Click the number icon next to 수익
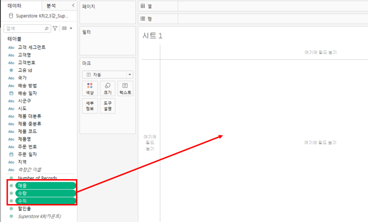The width and height of the screenshot is (368, 222). [x=11, y=201]
